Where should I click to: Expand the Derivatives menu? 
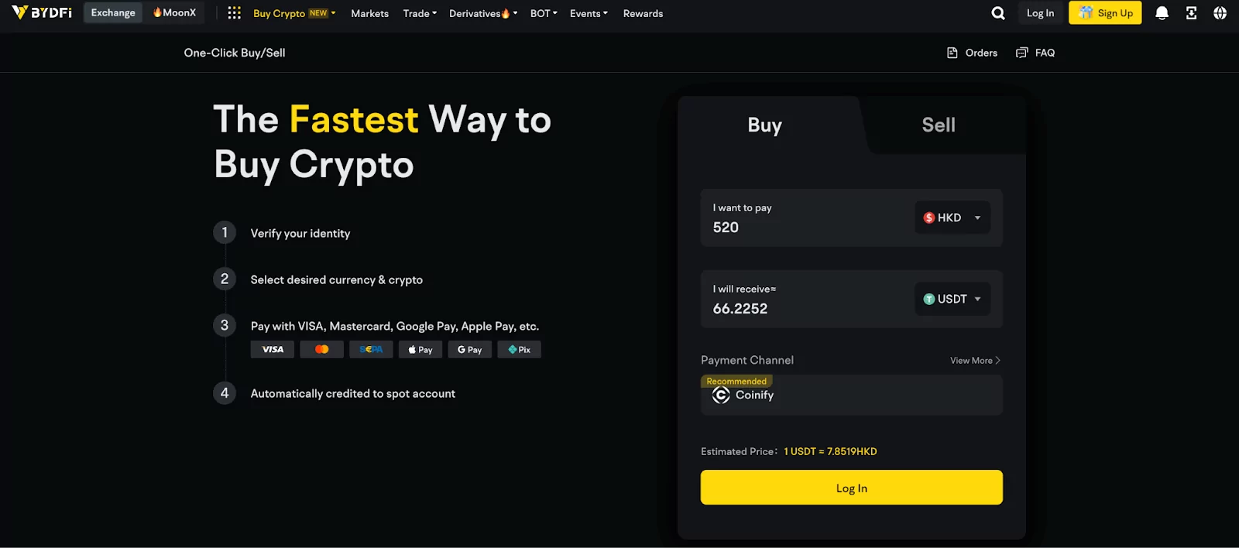pyautogui.click(x=483, y=13)
